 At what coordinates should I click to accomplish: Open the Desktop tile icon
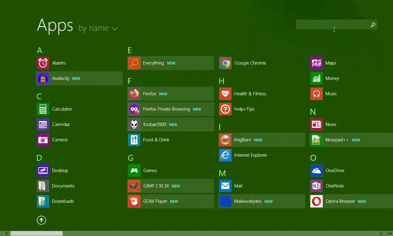click(x=43, y=171)
